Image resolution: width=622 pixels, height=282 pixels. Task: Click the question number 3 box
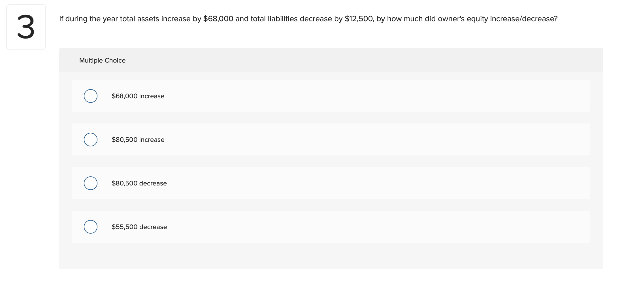(26, 27)
